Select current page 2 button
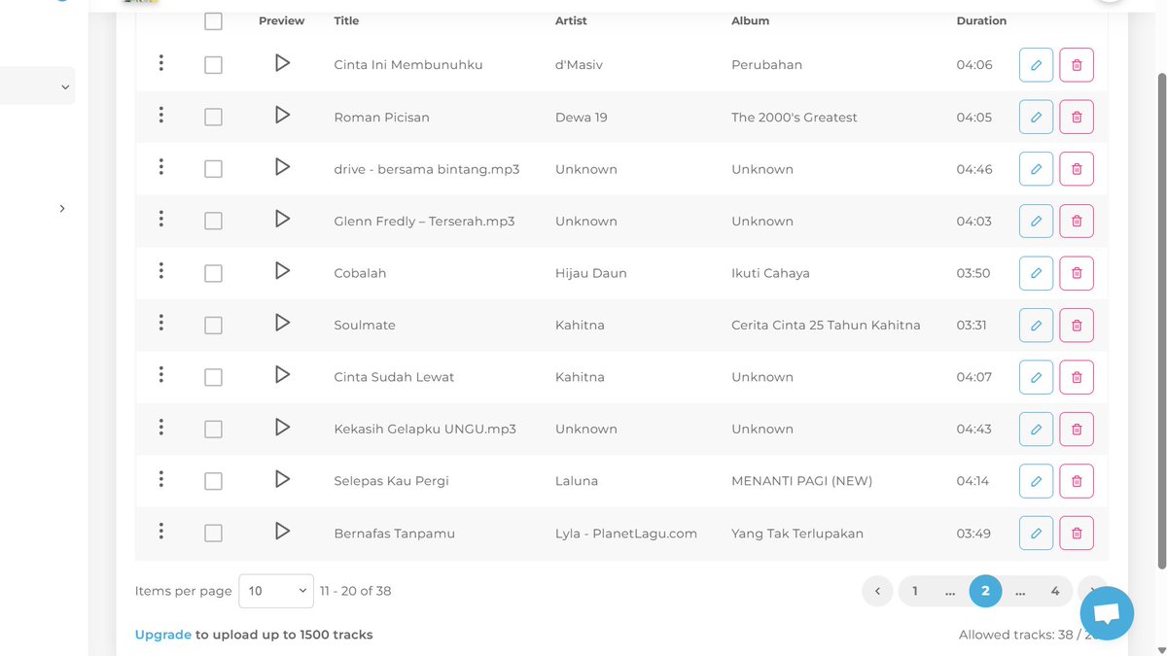The height and width of the screenshot is (656, 1167). 985,591
